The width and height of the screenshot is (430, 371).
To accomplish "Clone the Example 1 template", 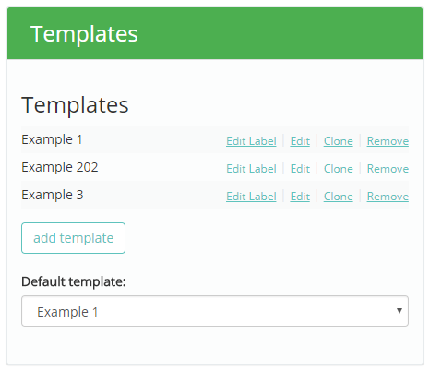I will click(x=338, y=141).
